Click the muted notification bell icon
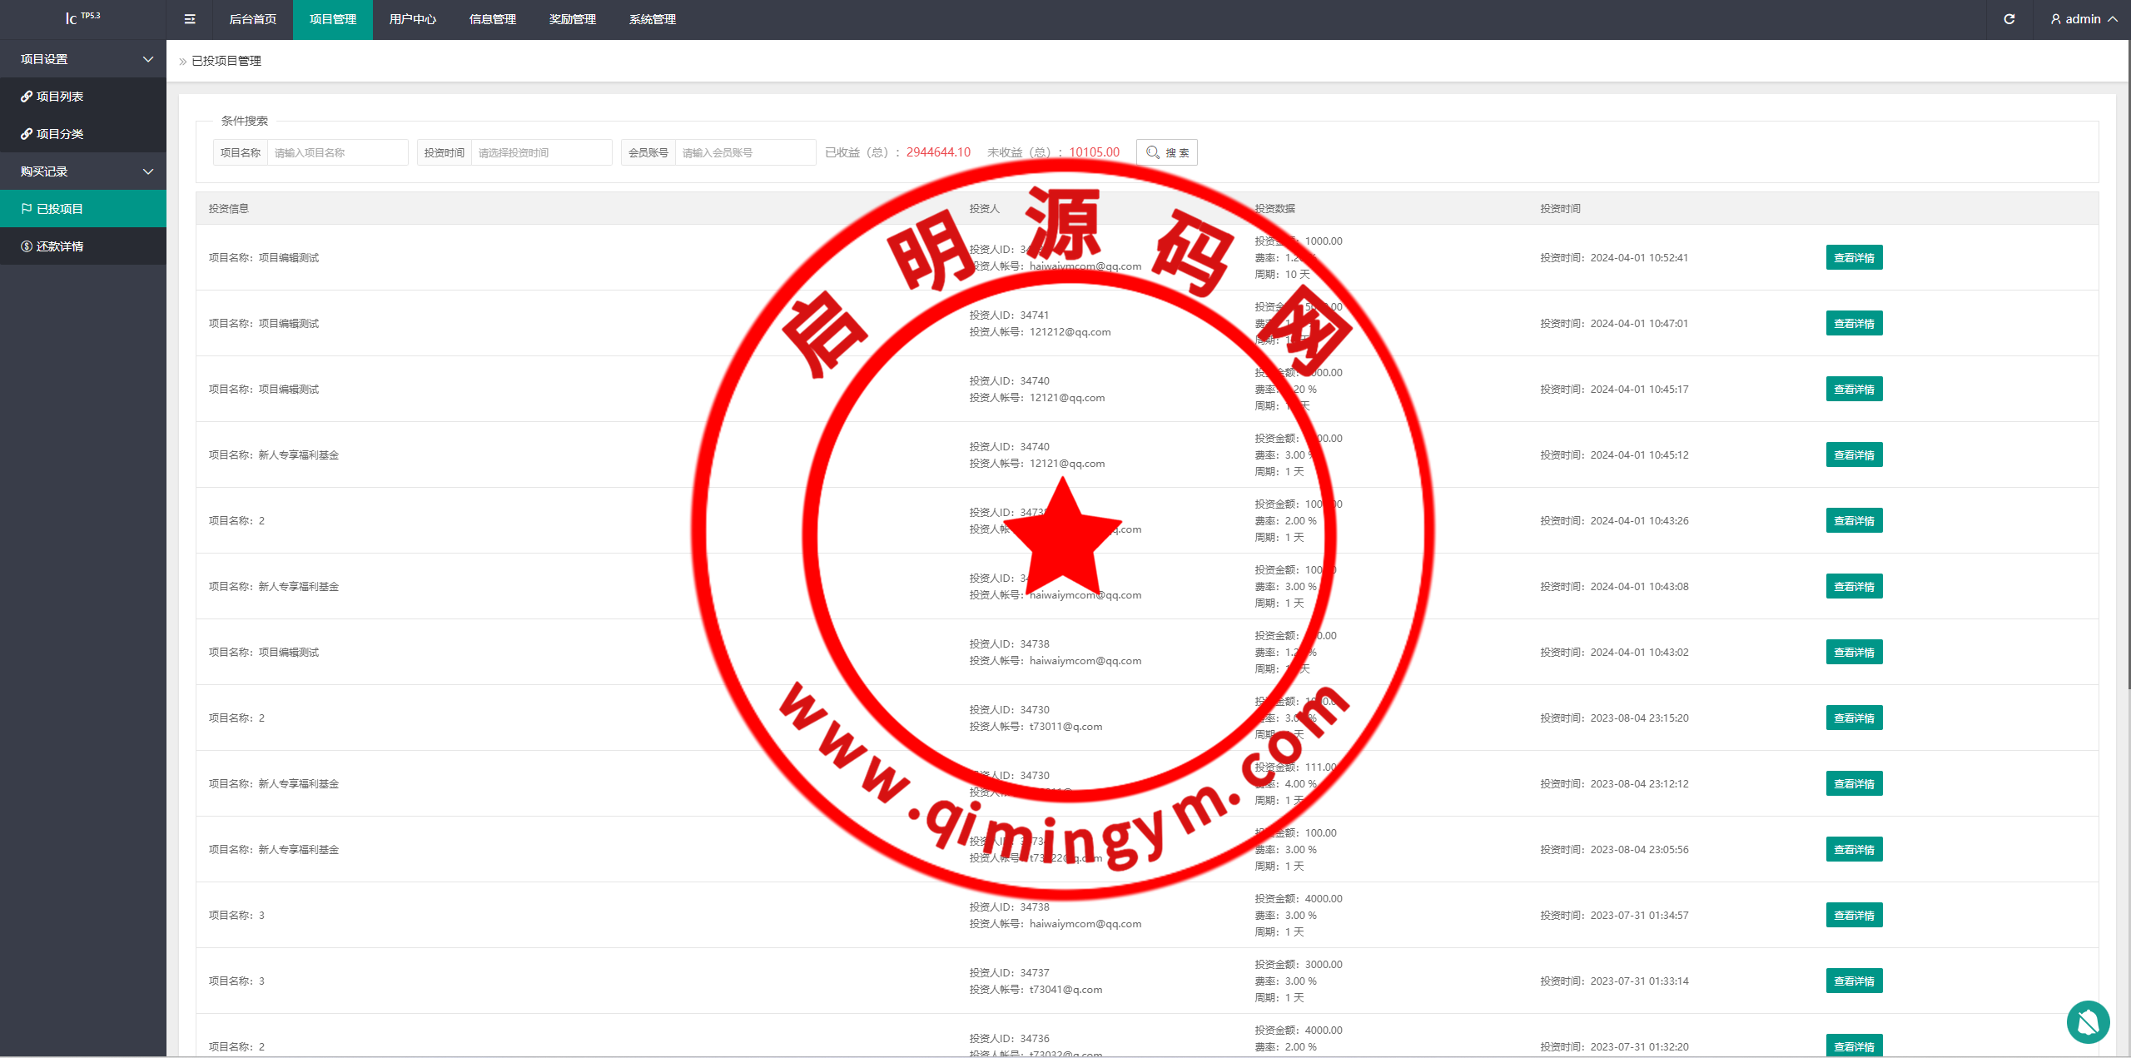This screenshot has height=1058, width=2131. tap(2088, 1021)
